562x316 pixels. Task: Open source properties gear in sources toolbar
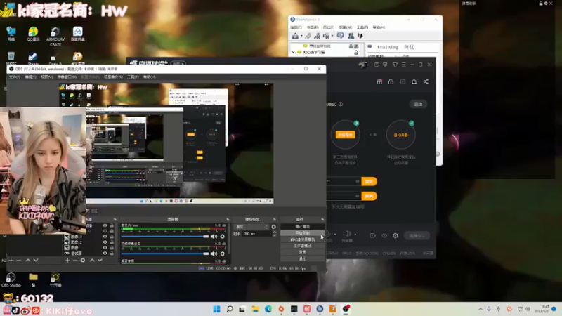coord(83,260)
